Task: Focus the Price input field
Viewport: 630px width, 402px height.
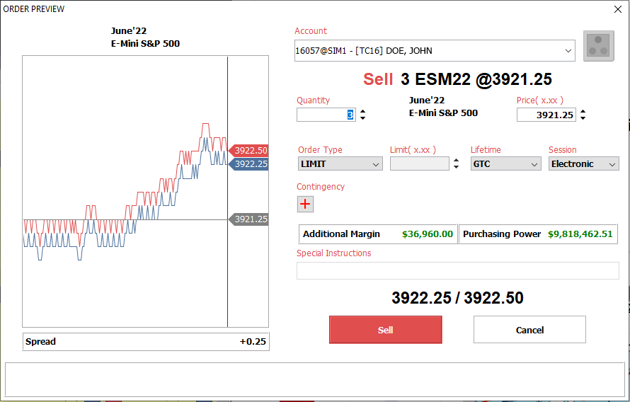Action: [x=546, y=115]
